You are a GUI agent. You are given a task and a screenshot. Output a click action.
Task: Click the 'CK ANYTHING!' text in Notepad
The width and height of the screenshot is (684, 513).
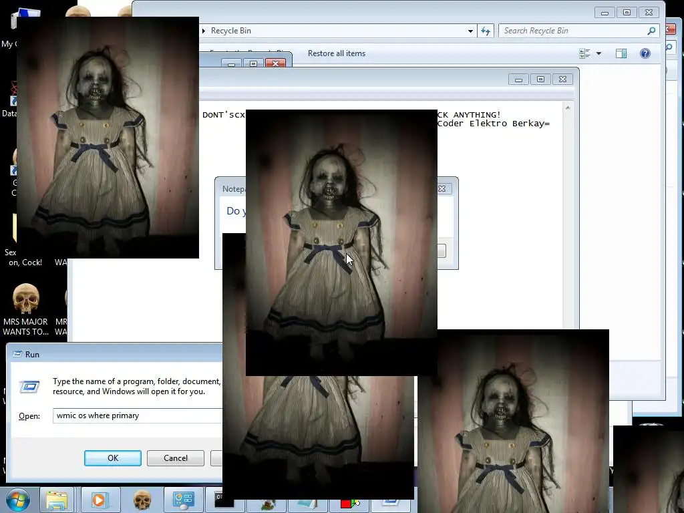470,115
